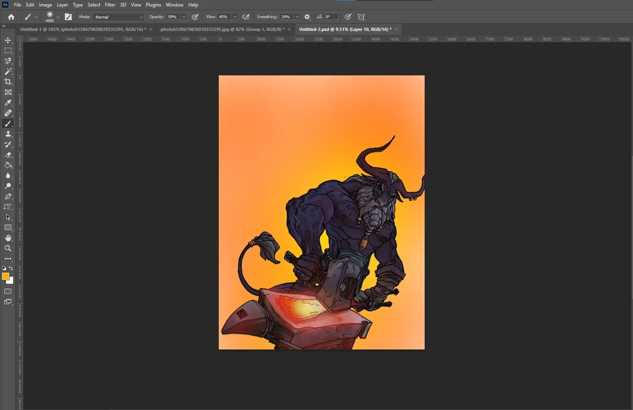Select the Blur tool

[8, 175]
